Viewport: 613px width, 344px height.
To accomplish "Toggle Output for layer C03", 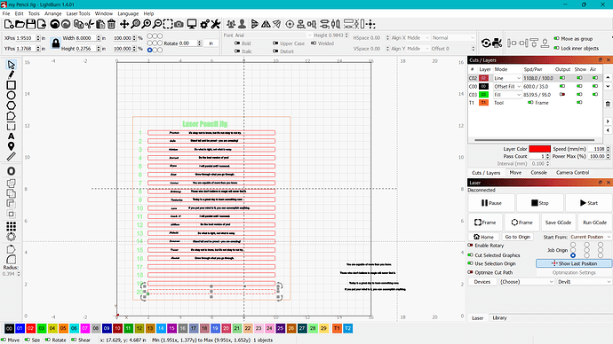I will [x=562, y=94].
